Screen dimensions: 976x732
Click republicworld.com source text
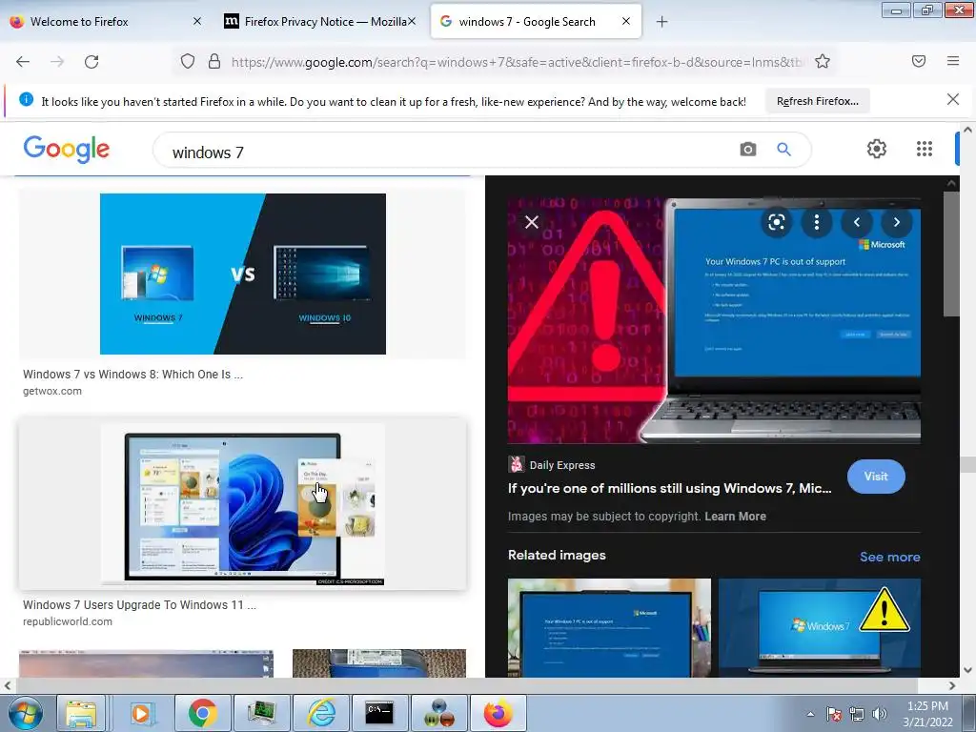(x=68, y=621)
